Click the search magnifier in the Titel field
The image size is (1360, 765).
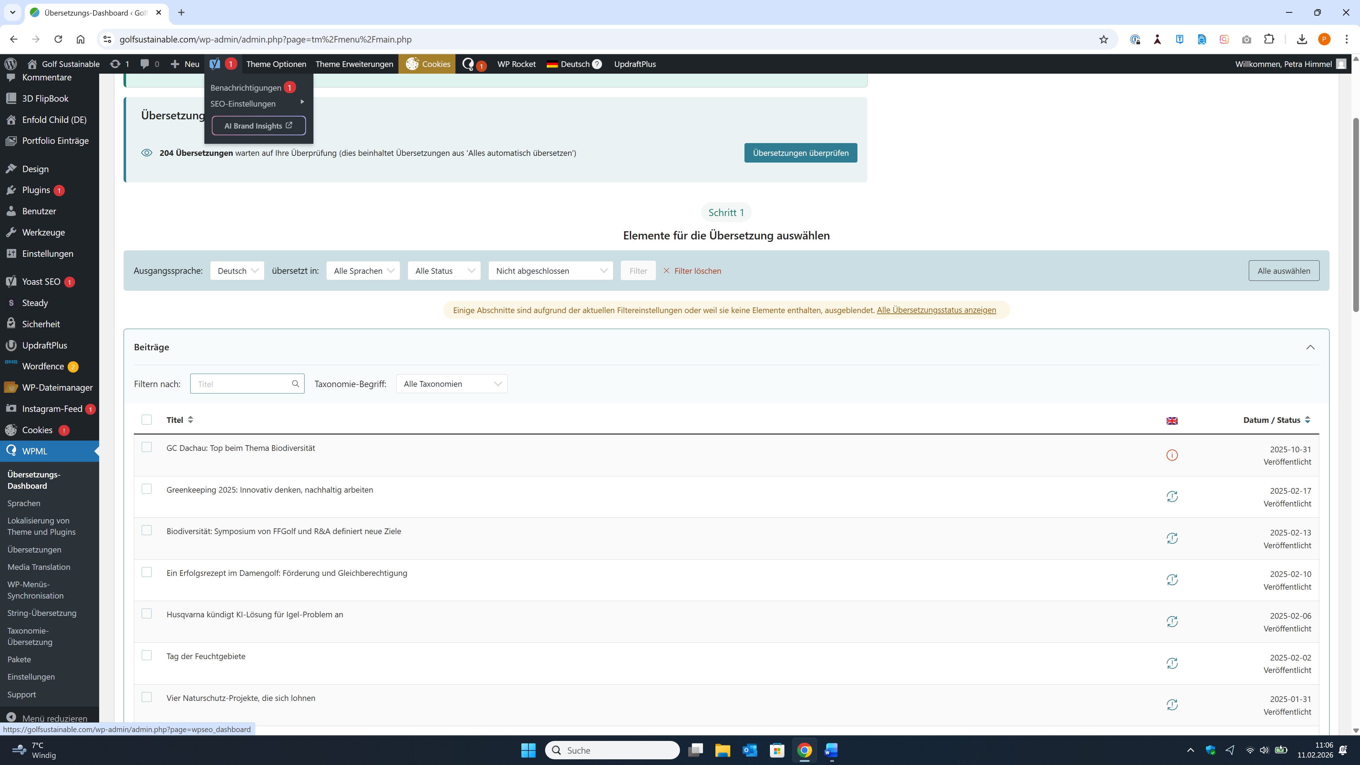point(296,384)
